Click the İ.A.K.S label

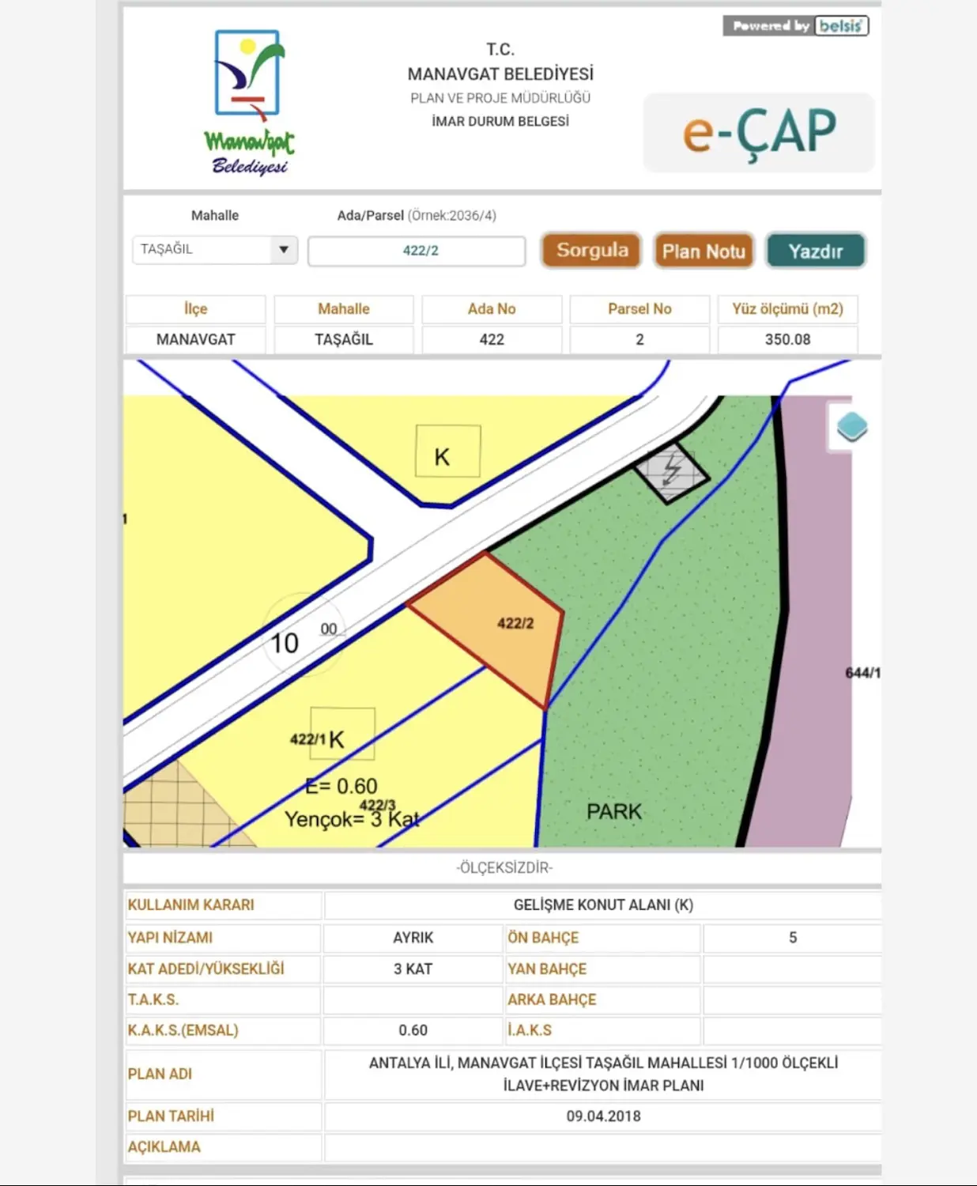[530, 1030]
